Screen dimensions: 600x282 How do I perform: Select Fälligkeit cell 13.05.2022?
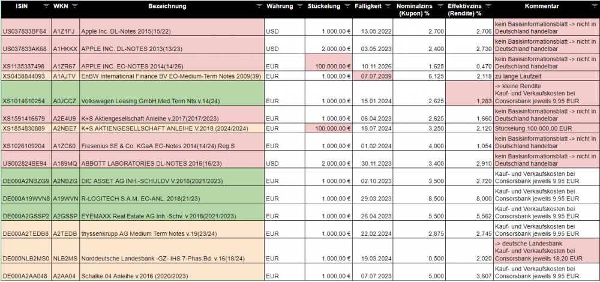click(373, 28)
